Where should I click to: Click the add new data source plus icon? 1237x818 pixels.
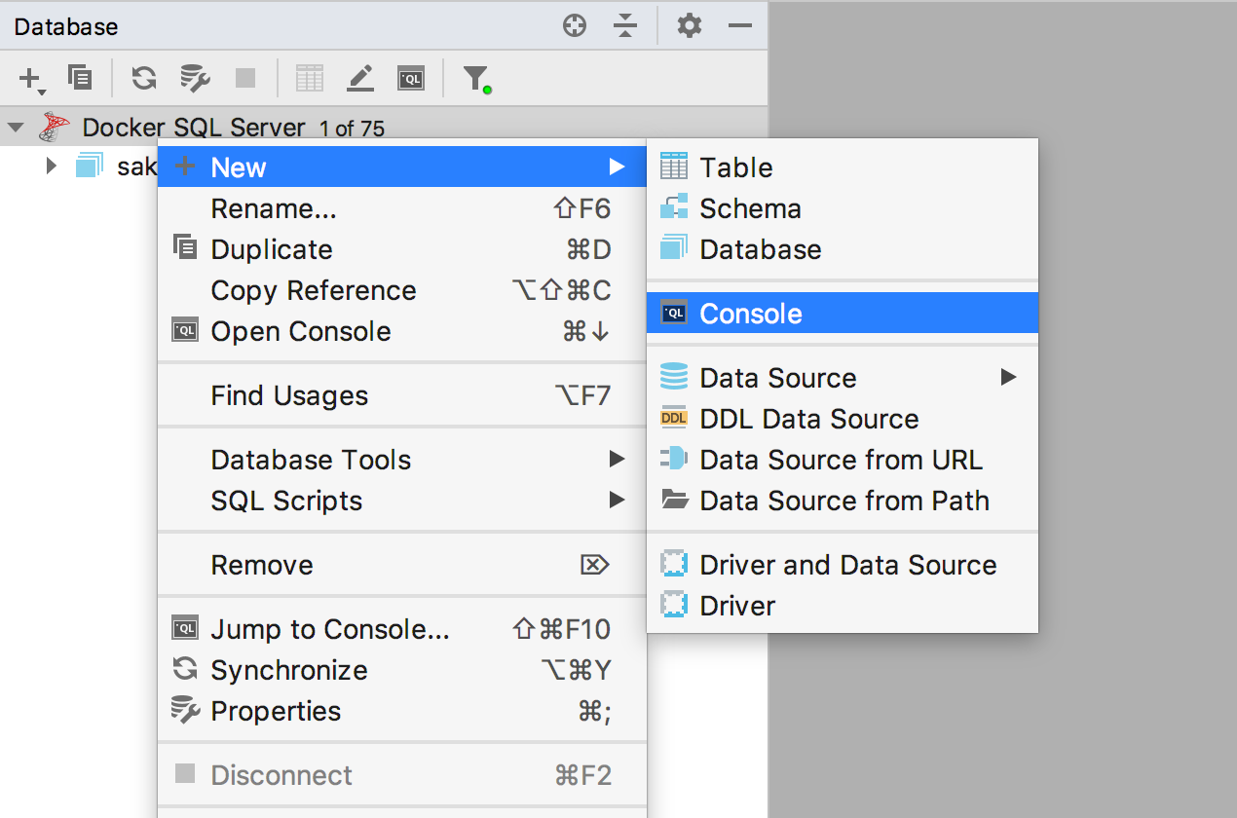coord(31,78)
